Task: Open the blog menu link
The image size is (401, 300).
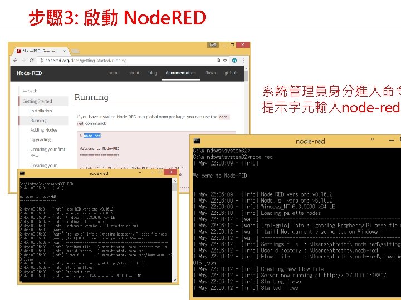Action: click(153, 73)
